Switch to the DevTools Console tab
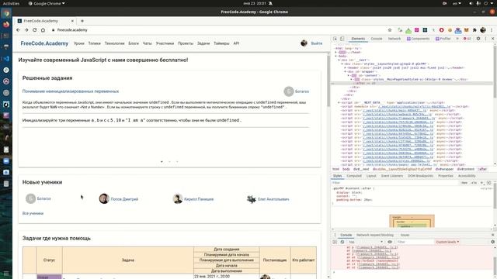Screen dimensions: 497x279 pyautogui.click(x=377, y=39)
